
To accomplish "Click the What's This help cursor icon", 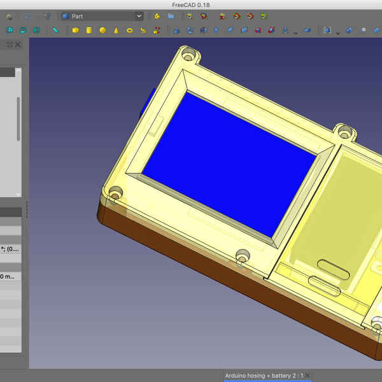I will [x=46, y=16].
